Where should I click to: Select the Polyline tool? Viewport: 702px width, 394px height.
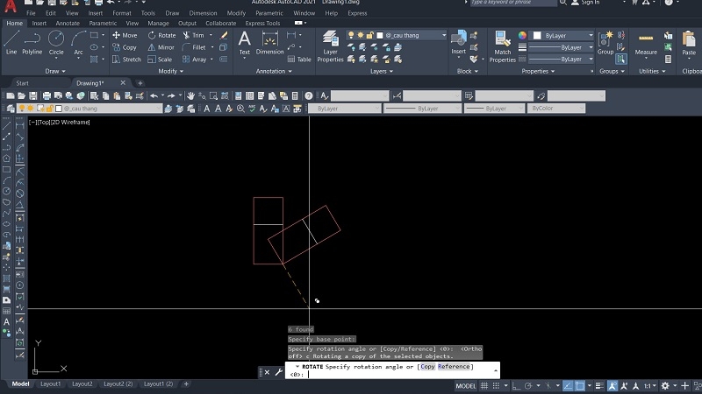(32, 43)
